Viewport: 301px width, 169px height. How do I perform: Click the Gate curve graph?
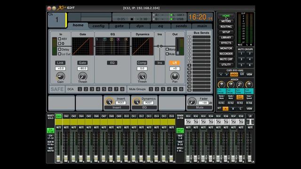[83, 46]
